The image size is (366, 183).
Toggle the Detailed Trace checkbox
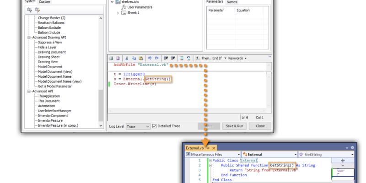point(154,126)
